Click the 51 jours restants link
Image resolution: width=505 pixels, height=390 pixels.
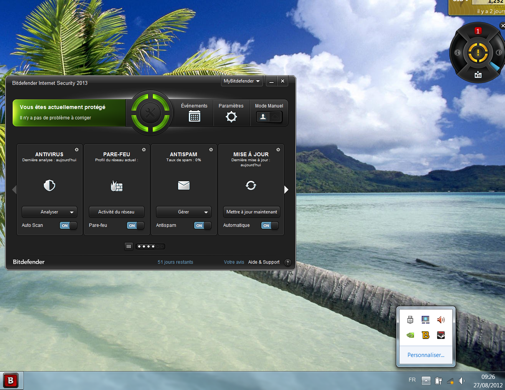coord(175,262)
